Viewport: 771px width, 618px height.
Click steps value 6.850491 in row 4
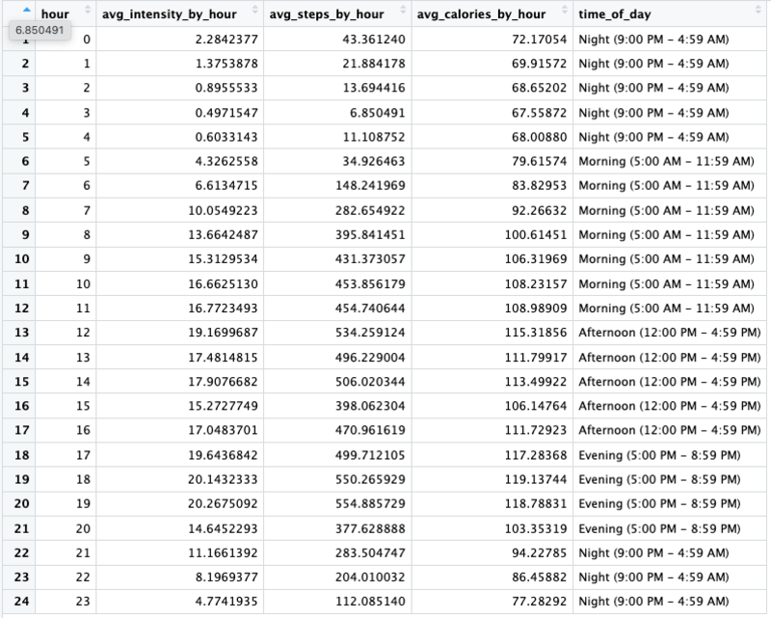pos(377,113)
